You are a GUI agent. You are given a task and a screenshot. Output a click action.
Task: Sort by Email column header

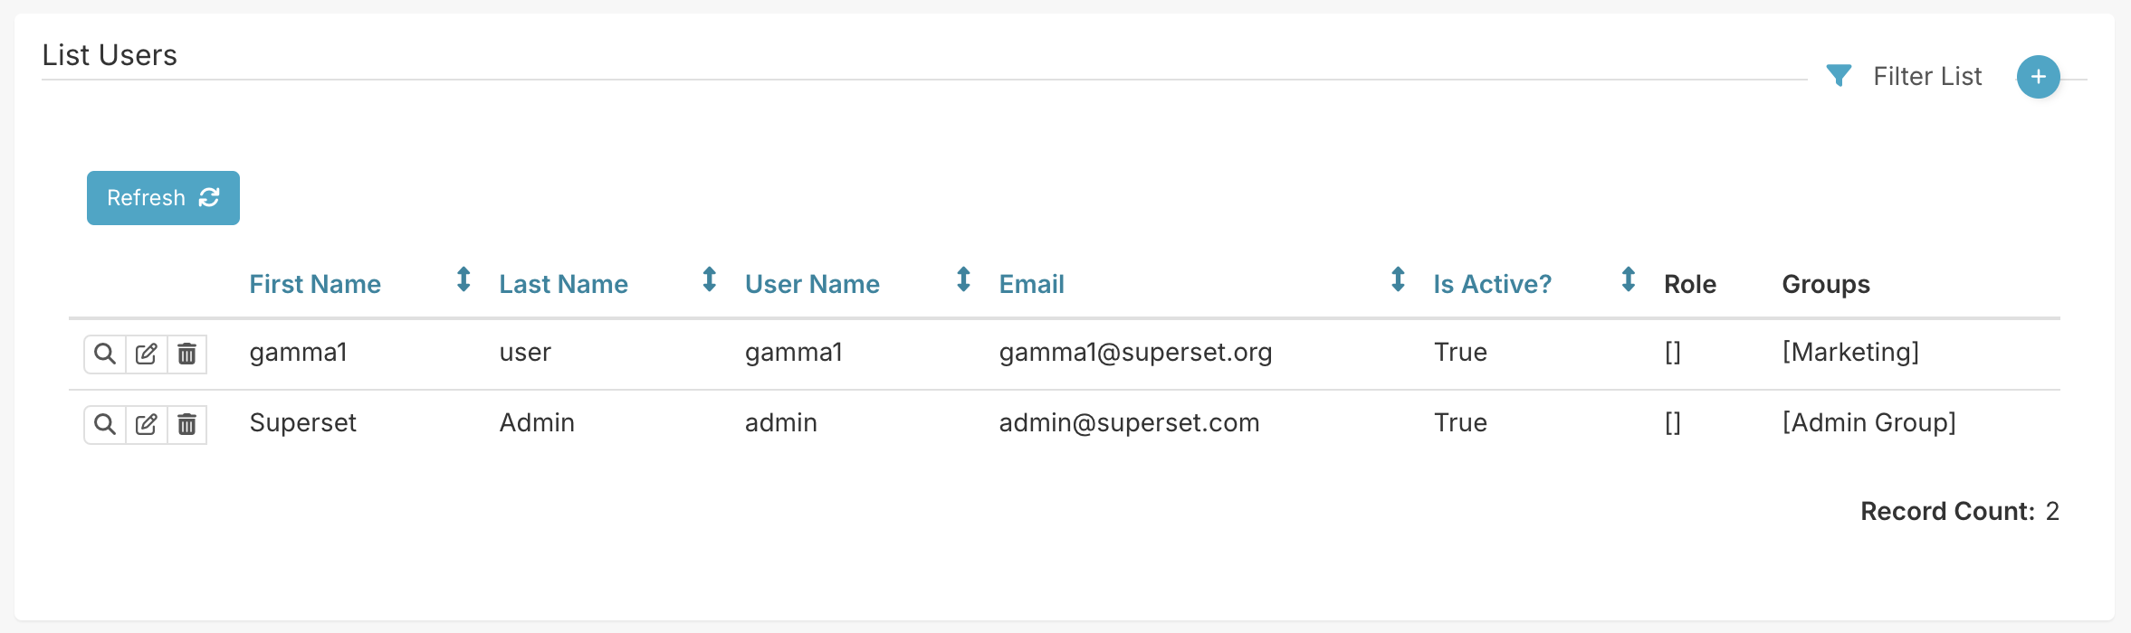pyautogui.click(x=1031, y=284)
